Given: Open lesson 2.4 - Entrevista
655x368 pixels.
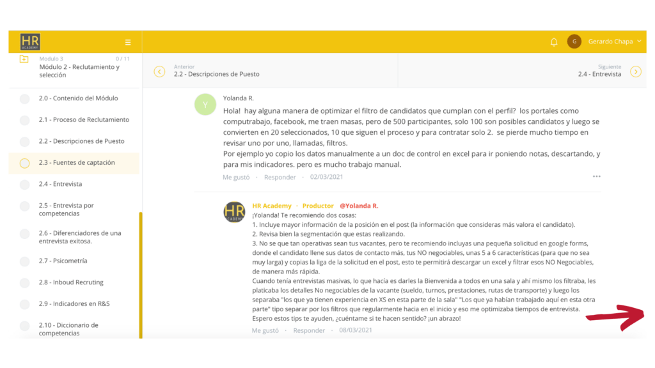Looking at the screenshot, I should (61, 183).
